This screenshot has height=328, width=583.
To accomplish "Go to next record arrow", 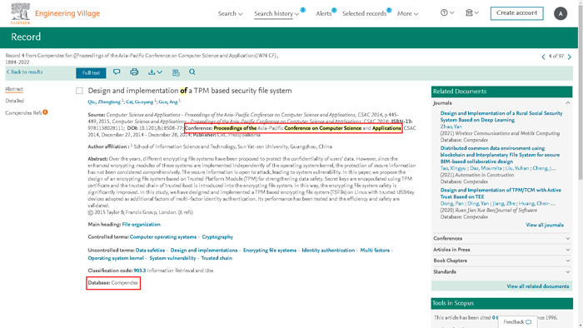I will pos(569,57).
